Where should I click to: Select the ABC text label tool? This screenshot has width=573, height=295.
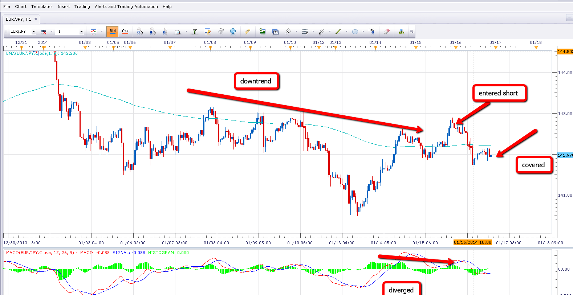371,31
